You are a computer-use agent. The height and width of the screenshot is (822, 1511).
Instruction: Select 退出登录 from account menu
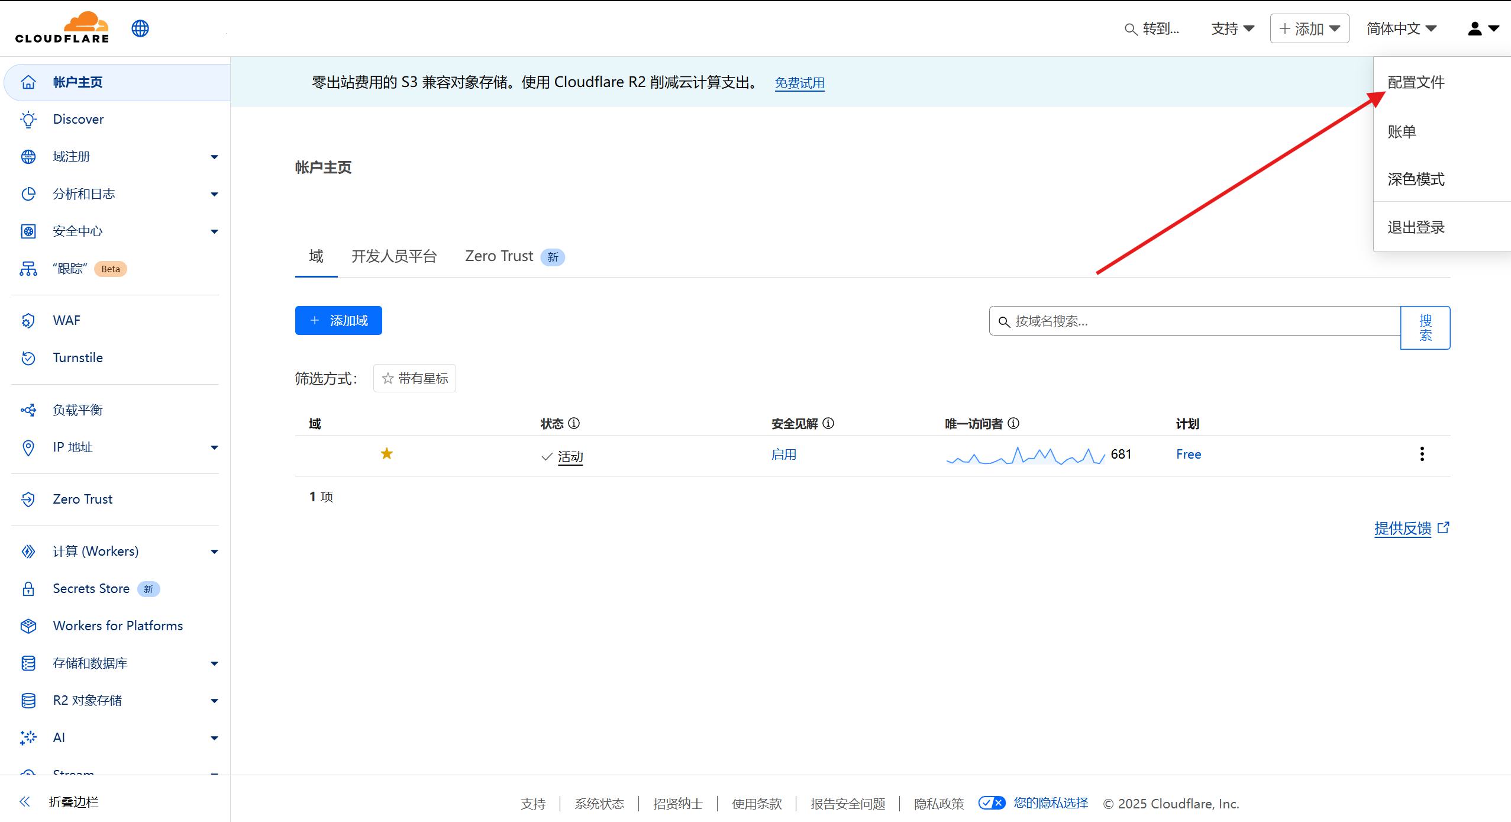(x=1416, y=227)
